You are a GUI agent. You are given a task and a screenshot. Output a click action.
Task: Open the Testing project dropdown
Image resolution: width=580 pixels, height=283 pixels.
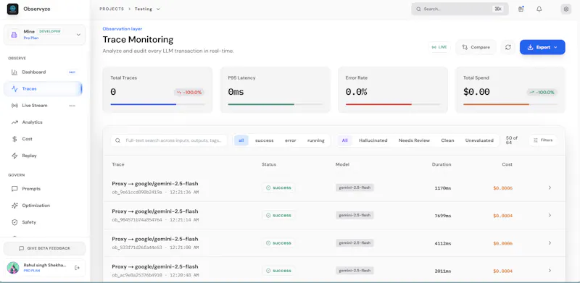(147, 9)
